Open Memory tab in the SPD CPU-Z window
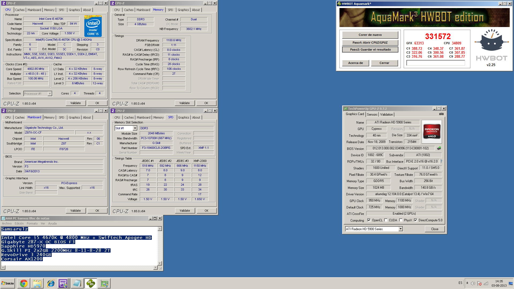514x289 pixels. pos(158,117)
